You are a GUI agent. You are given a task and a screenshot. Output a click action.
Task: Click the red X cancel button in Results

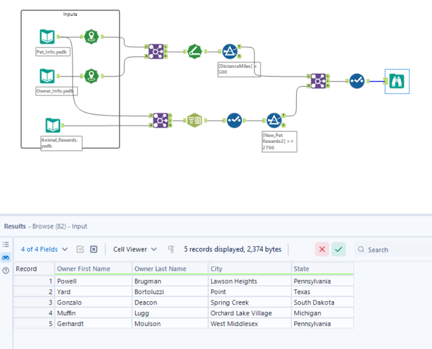pos(322,249)
